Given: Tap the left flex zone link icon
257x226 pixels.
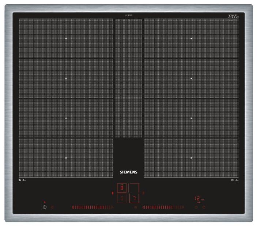Looking at the screenshot, I should 113,193.
